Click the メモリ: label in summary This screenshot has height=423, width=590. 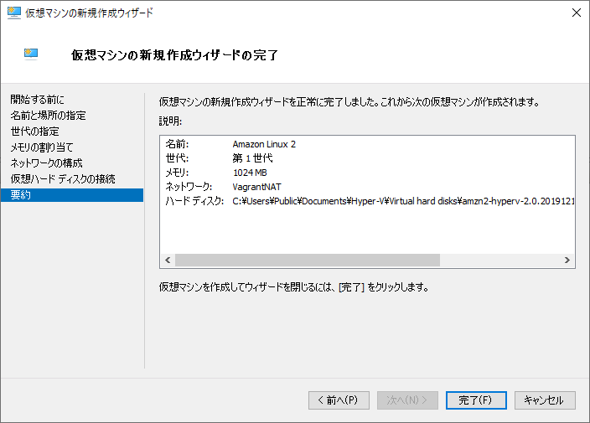click(177, 173)
